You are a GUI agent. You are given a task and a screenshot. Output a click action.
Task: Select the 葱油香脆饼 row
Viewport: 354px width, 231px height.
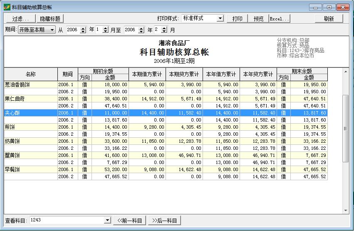coord(30,84)
